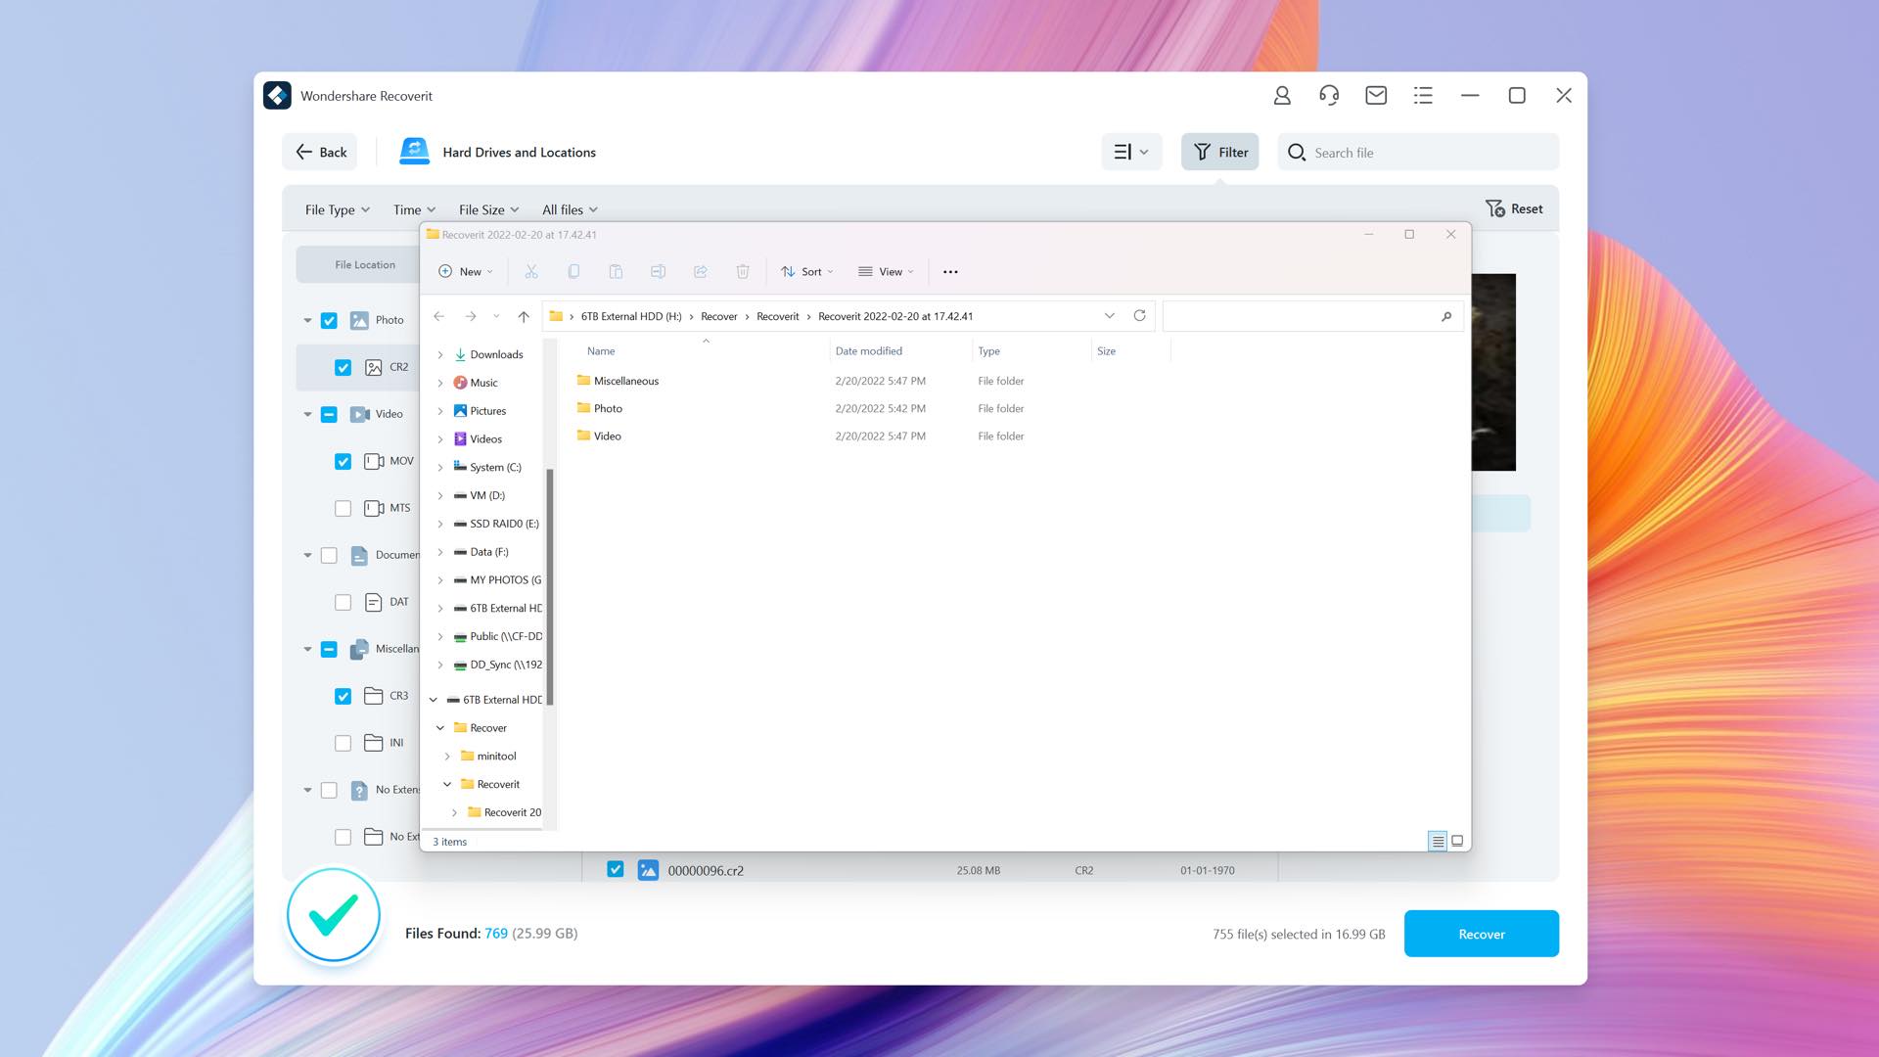Click the Delete trash icon in Explorer
This screenshot has width=1879, height=1057.
pyautogui.click(x=743, y=271)
